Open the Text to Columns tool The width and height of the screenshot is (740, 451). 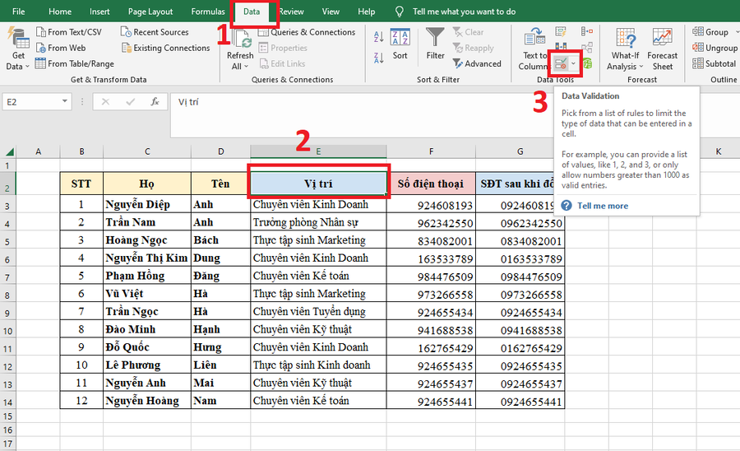click(534, 49)
